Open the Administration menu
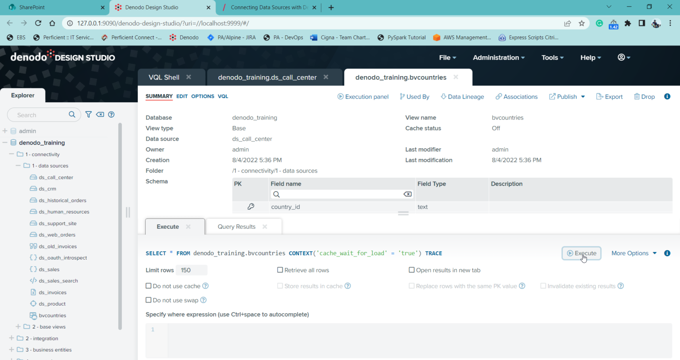The height and width of the screenshot is (360, 680). (x=498, y=57)
